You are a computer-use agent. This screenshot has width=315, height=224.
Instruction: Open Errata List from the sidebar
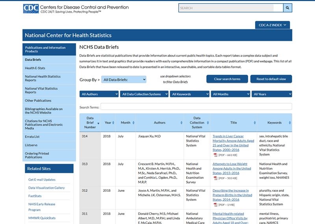tap(32, 137)
